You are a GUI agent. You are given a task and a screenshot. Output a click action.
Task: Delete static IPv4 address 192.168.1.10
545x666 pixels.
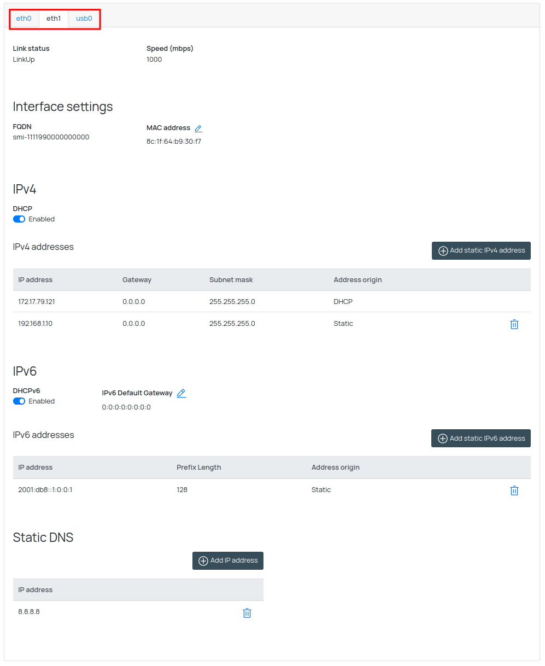pyautogui.click(x=514, y=324)
